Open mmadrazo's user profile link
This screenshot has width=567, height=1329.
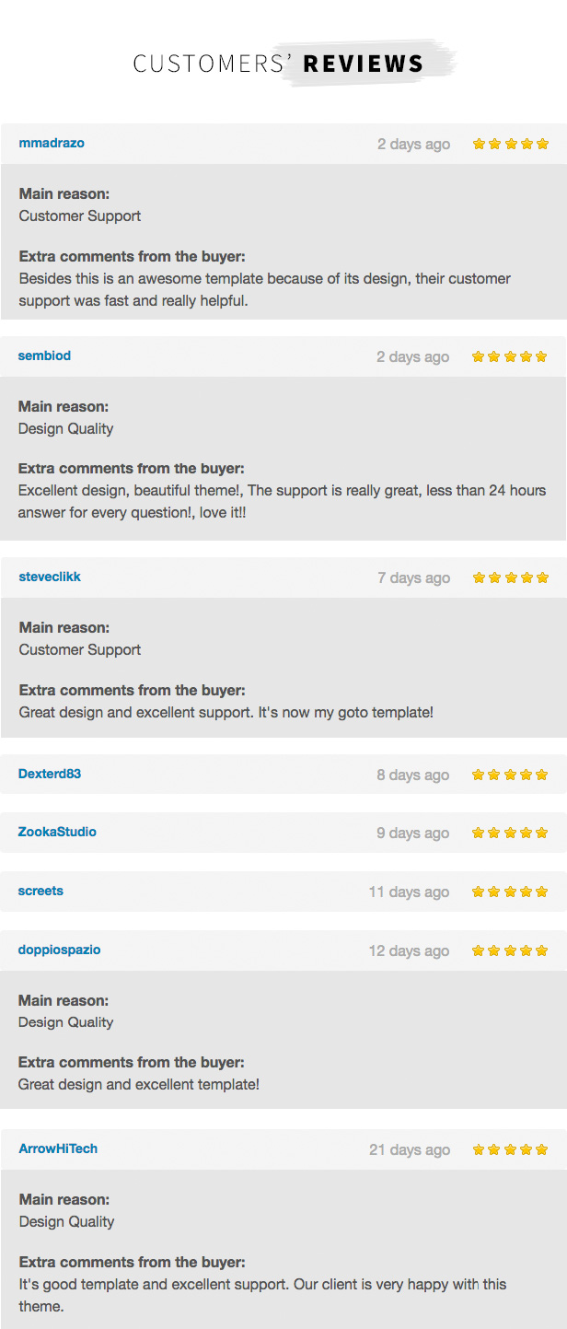click(52, 143)
